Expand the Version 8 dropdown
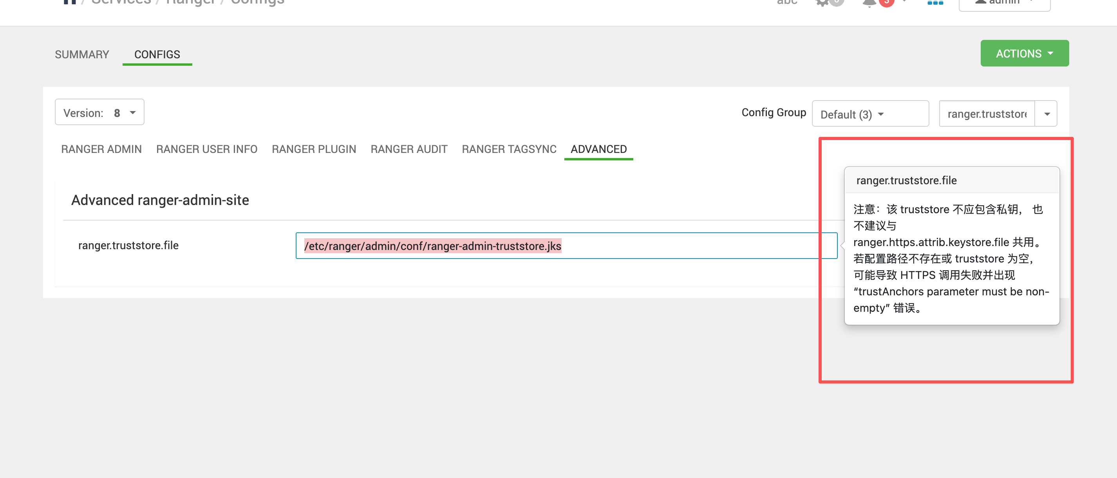The width and height of the screenshot is (1117, 478). pyautogui.click(x=99, y=113)
